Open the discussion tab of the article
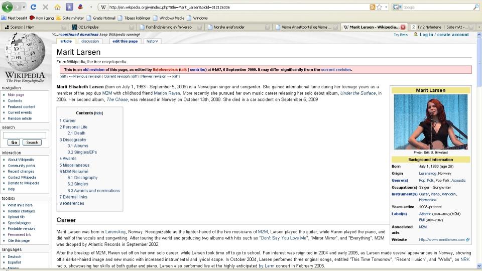This screenshot has height=271, width=482. click(x=90, y=41)
